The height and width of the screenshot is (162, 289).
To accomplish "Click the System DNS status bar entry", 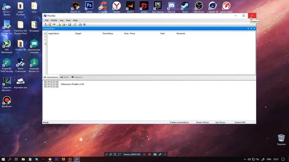I will 240,122.
